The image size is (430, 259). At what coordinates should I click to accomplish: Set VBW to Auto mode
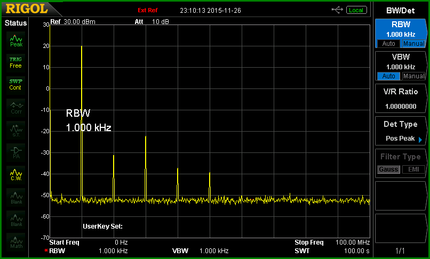pyautogui.click(x=388, y=76)
